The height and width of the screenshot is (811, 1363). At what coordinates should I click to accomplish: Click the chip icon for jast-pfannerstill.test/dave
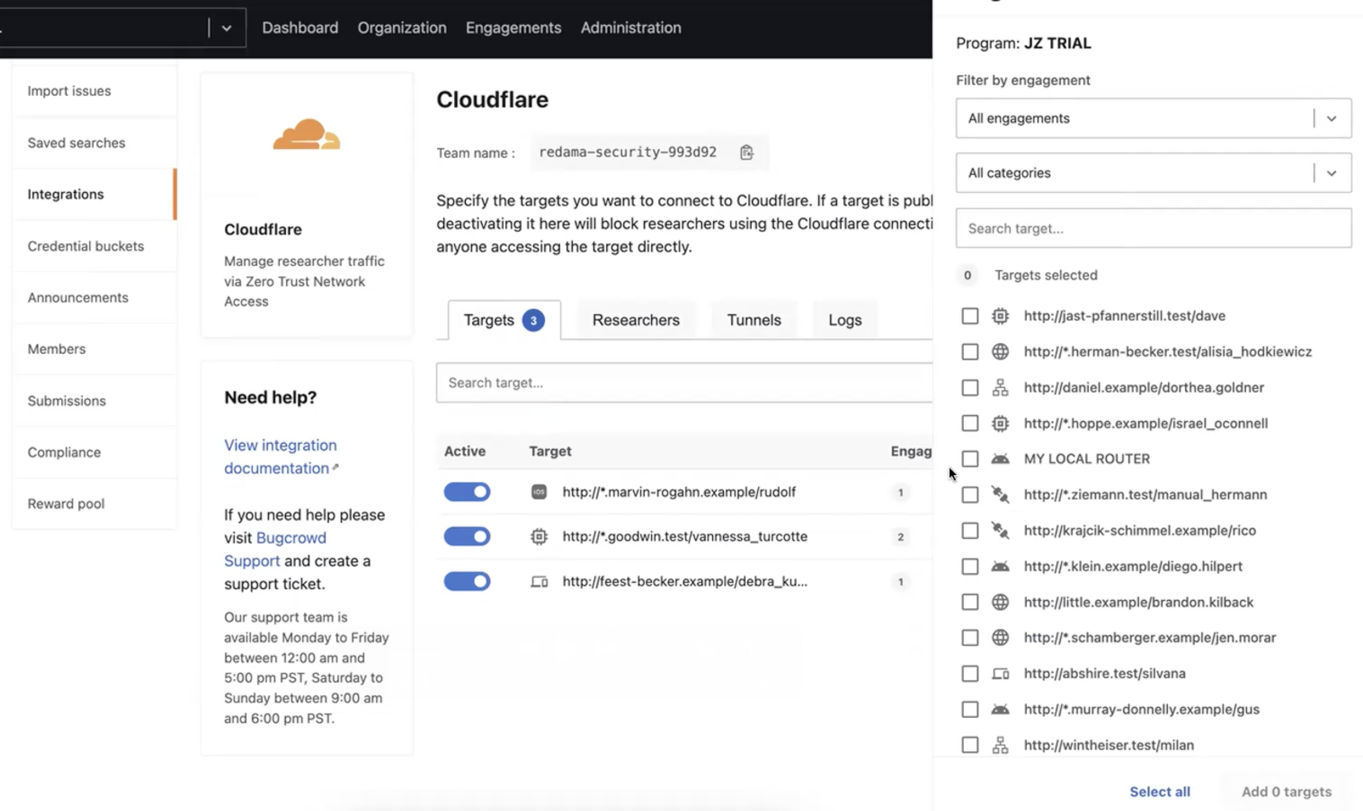(x=1000, y=316)
